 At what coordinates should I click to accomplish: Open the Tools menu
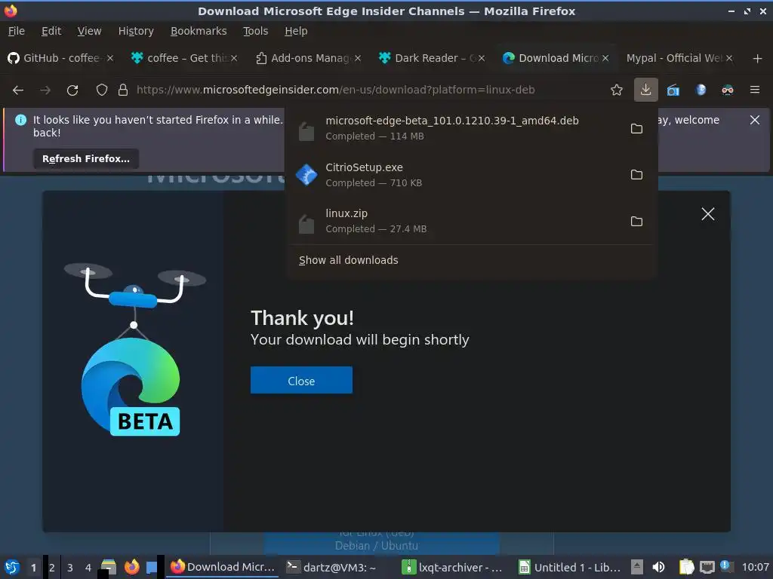(255, 31)
